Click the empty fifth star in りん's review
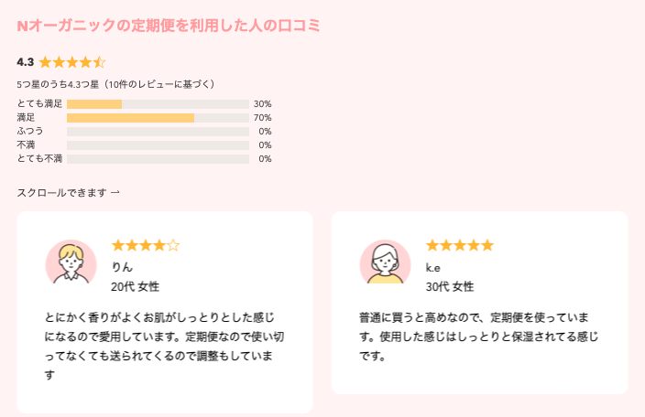This screenshot has width=645, height=417. (173, 245)
